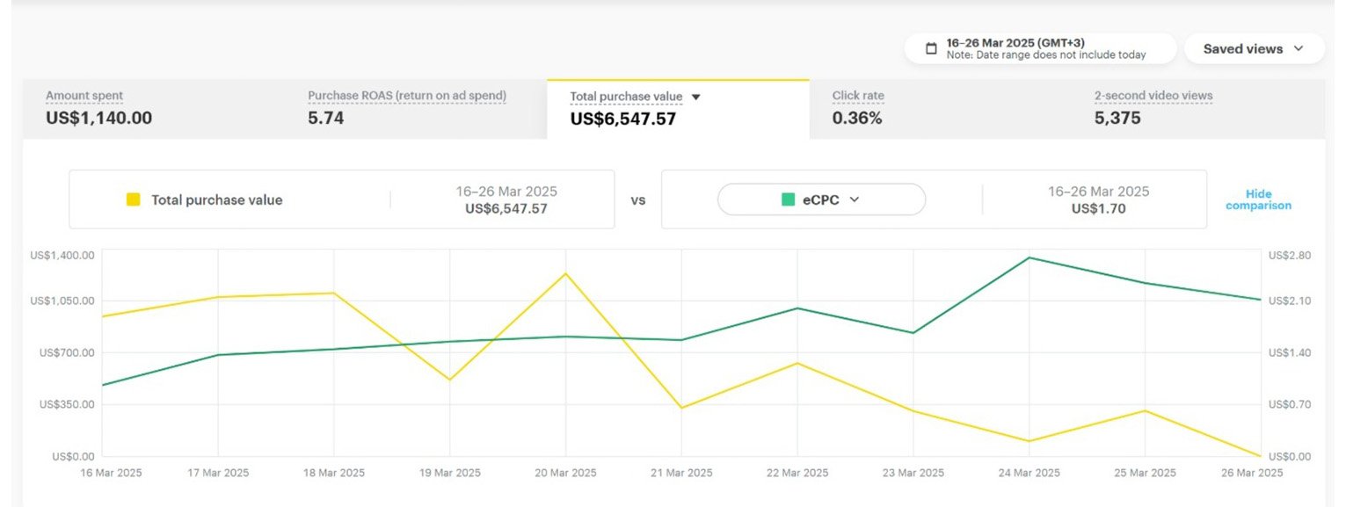The image size is (1346, 507).
Task: Click the yellow line peak at 20 Mar
Action: [565, 273]
